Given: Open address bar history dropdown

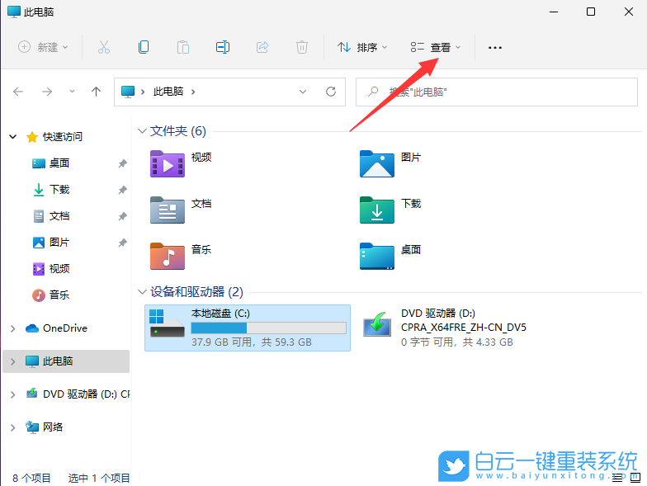Looking at the screenshot, I should pos(303,92).
